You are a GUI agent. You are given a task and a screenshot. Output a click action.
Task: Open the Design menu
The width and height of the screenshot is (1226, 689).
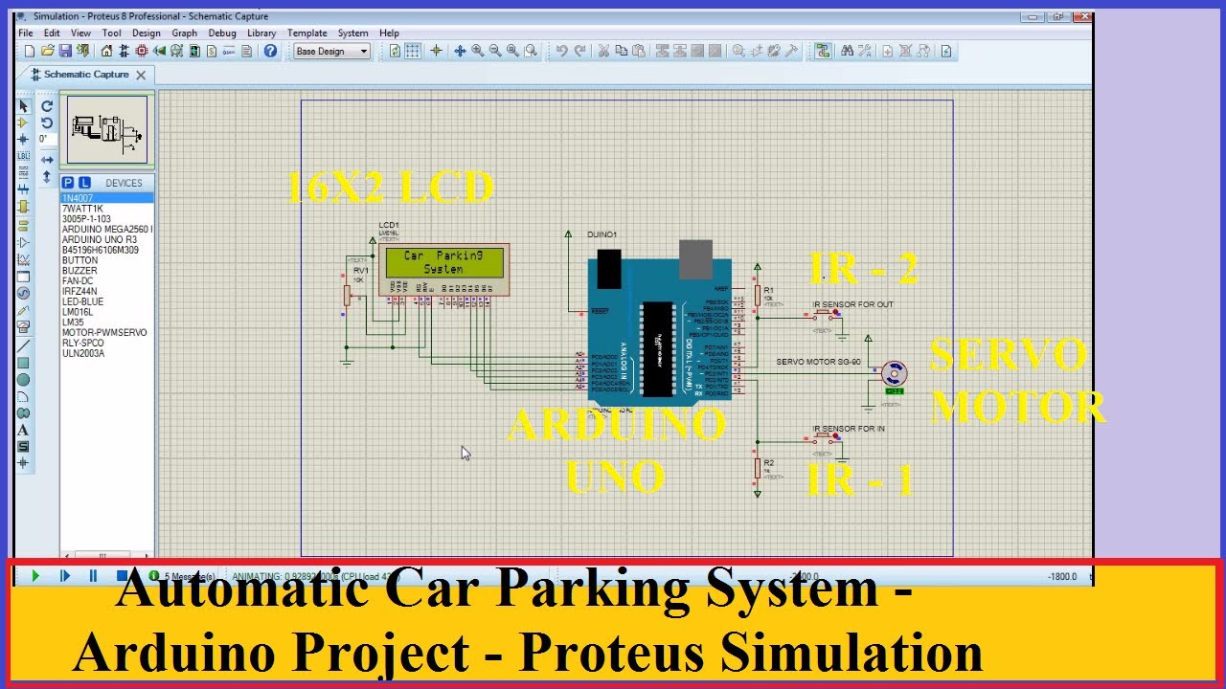pyautogui.click(x=147, y=33)
